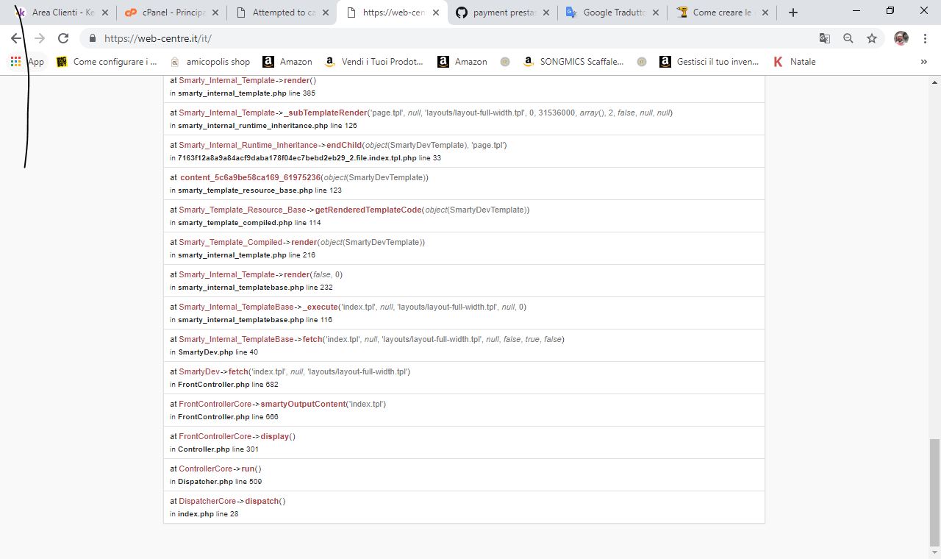Open the App launcher grid
This screenshot has height=559, width=941.
pyautogui.click(x=15, y=62)
